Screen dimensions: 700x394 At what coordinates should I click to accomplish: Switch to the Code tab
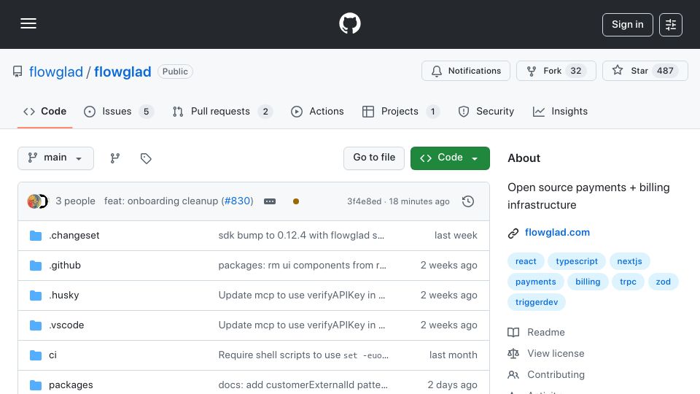pos(44,111)
